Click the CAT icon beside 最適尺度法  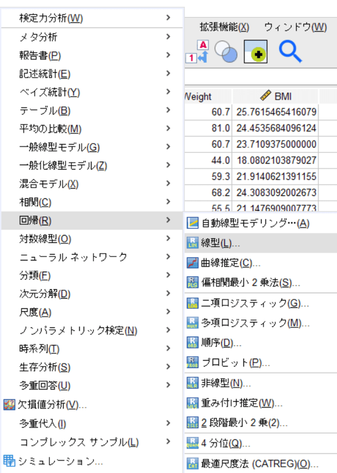(x=192, y=463)
